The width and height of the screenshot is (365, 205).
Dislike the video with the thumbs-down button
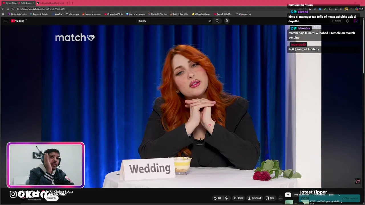pyautogui.click(x=227, y=198)
